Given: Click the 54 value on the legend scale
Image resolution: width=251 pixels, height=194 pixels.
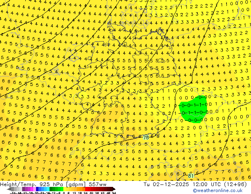Looking at the screenshot, I should pyautogui.click(x=114, y=193).
